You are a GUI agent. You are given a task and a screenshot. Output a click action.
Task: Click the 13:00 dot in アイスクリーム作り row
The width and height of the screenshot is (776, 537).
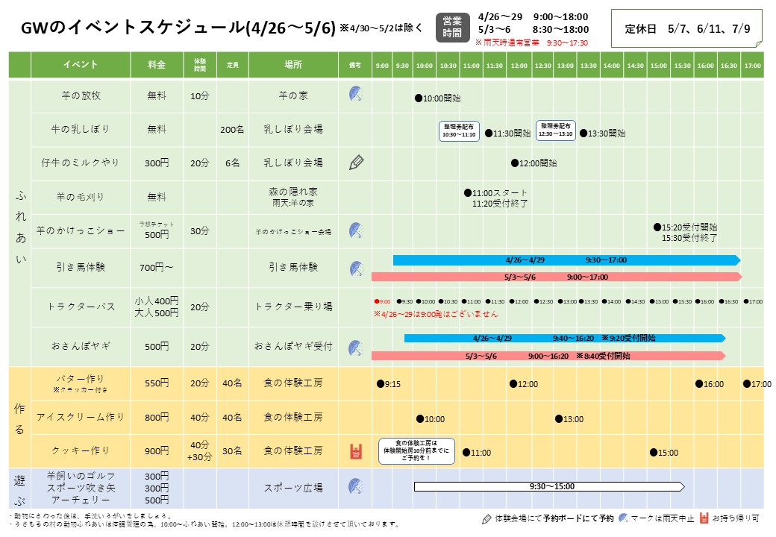(x=558, y=419)
